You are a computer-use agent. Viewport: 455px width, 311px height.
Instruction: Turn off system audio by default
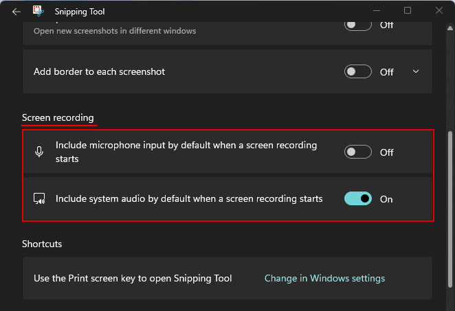pos(358,198)
